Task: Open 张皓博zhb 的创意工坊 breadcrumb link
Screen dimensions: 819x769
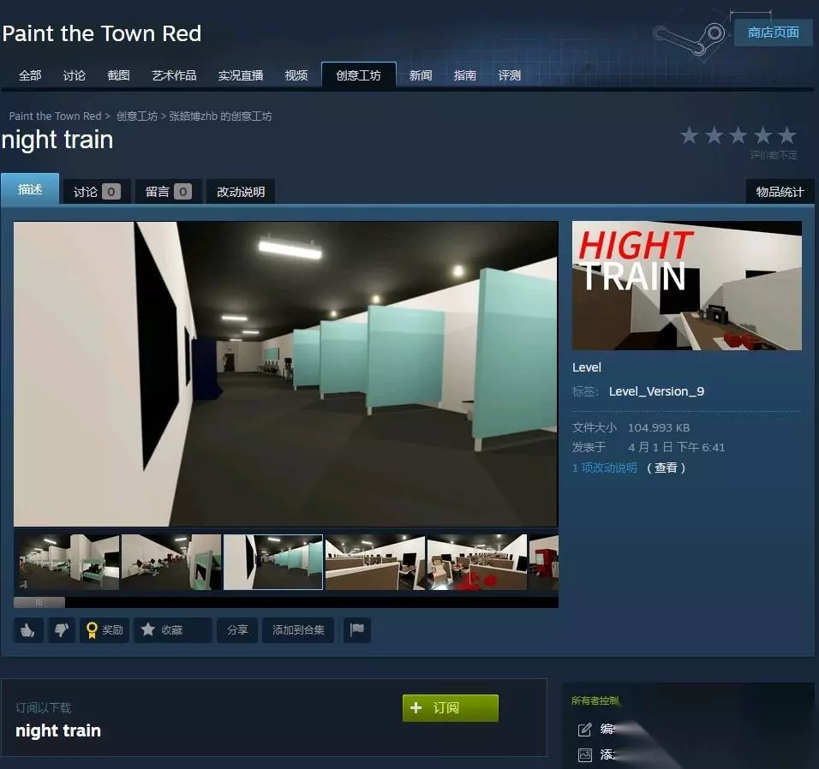Action: click(220, 116)
